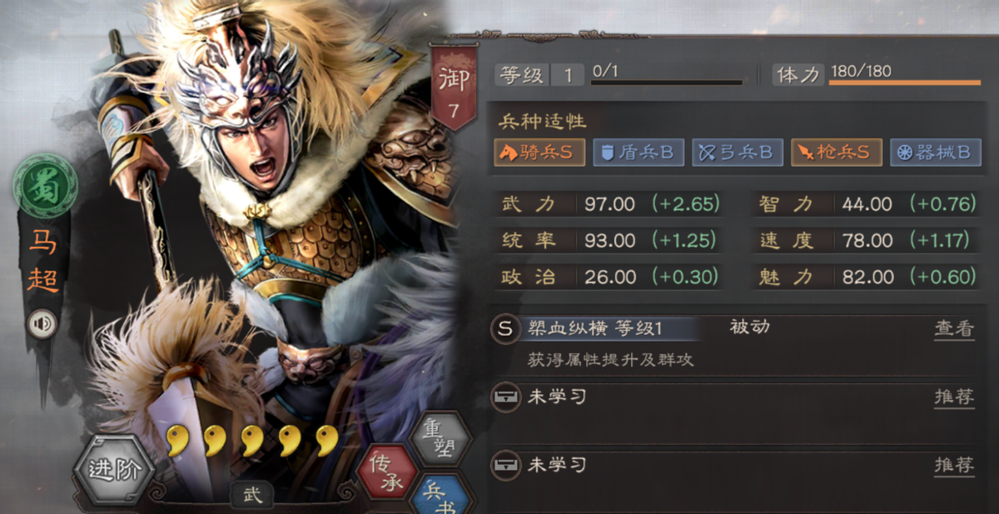The image size is (999, 514).
Task: Click the S-rank skill badge icon
Action: [504, 329]
